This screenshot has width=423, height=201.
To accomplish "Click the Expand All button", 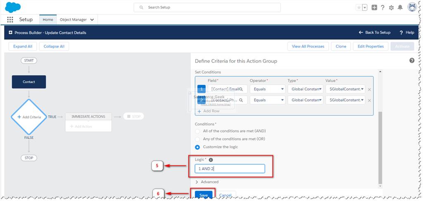I will point(23,46).
